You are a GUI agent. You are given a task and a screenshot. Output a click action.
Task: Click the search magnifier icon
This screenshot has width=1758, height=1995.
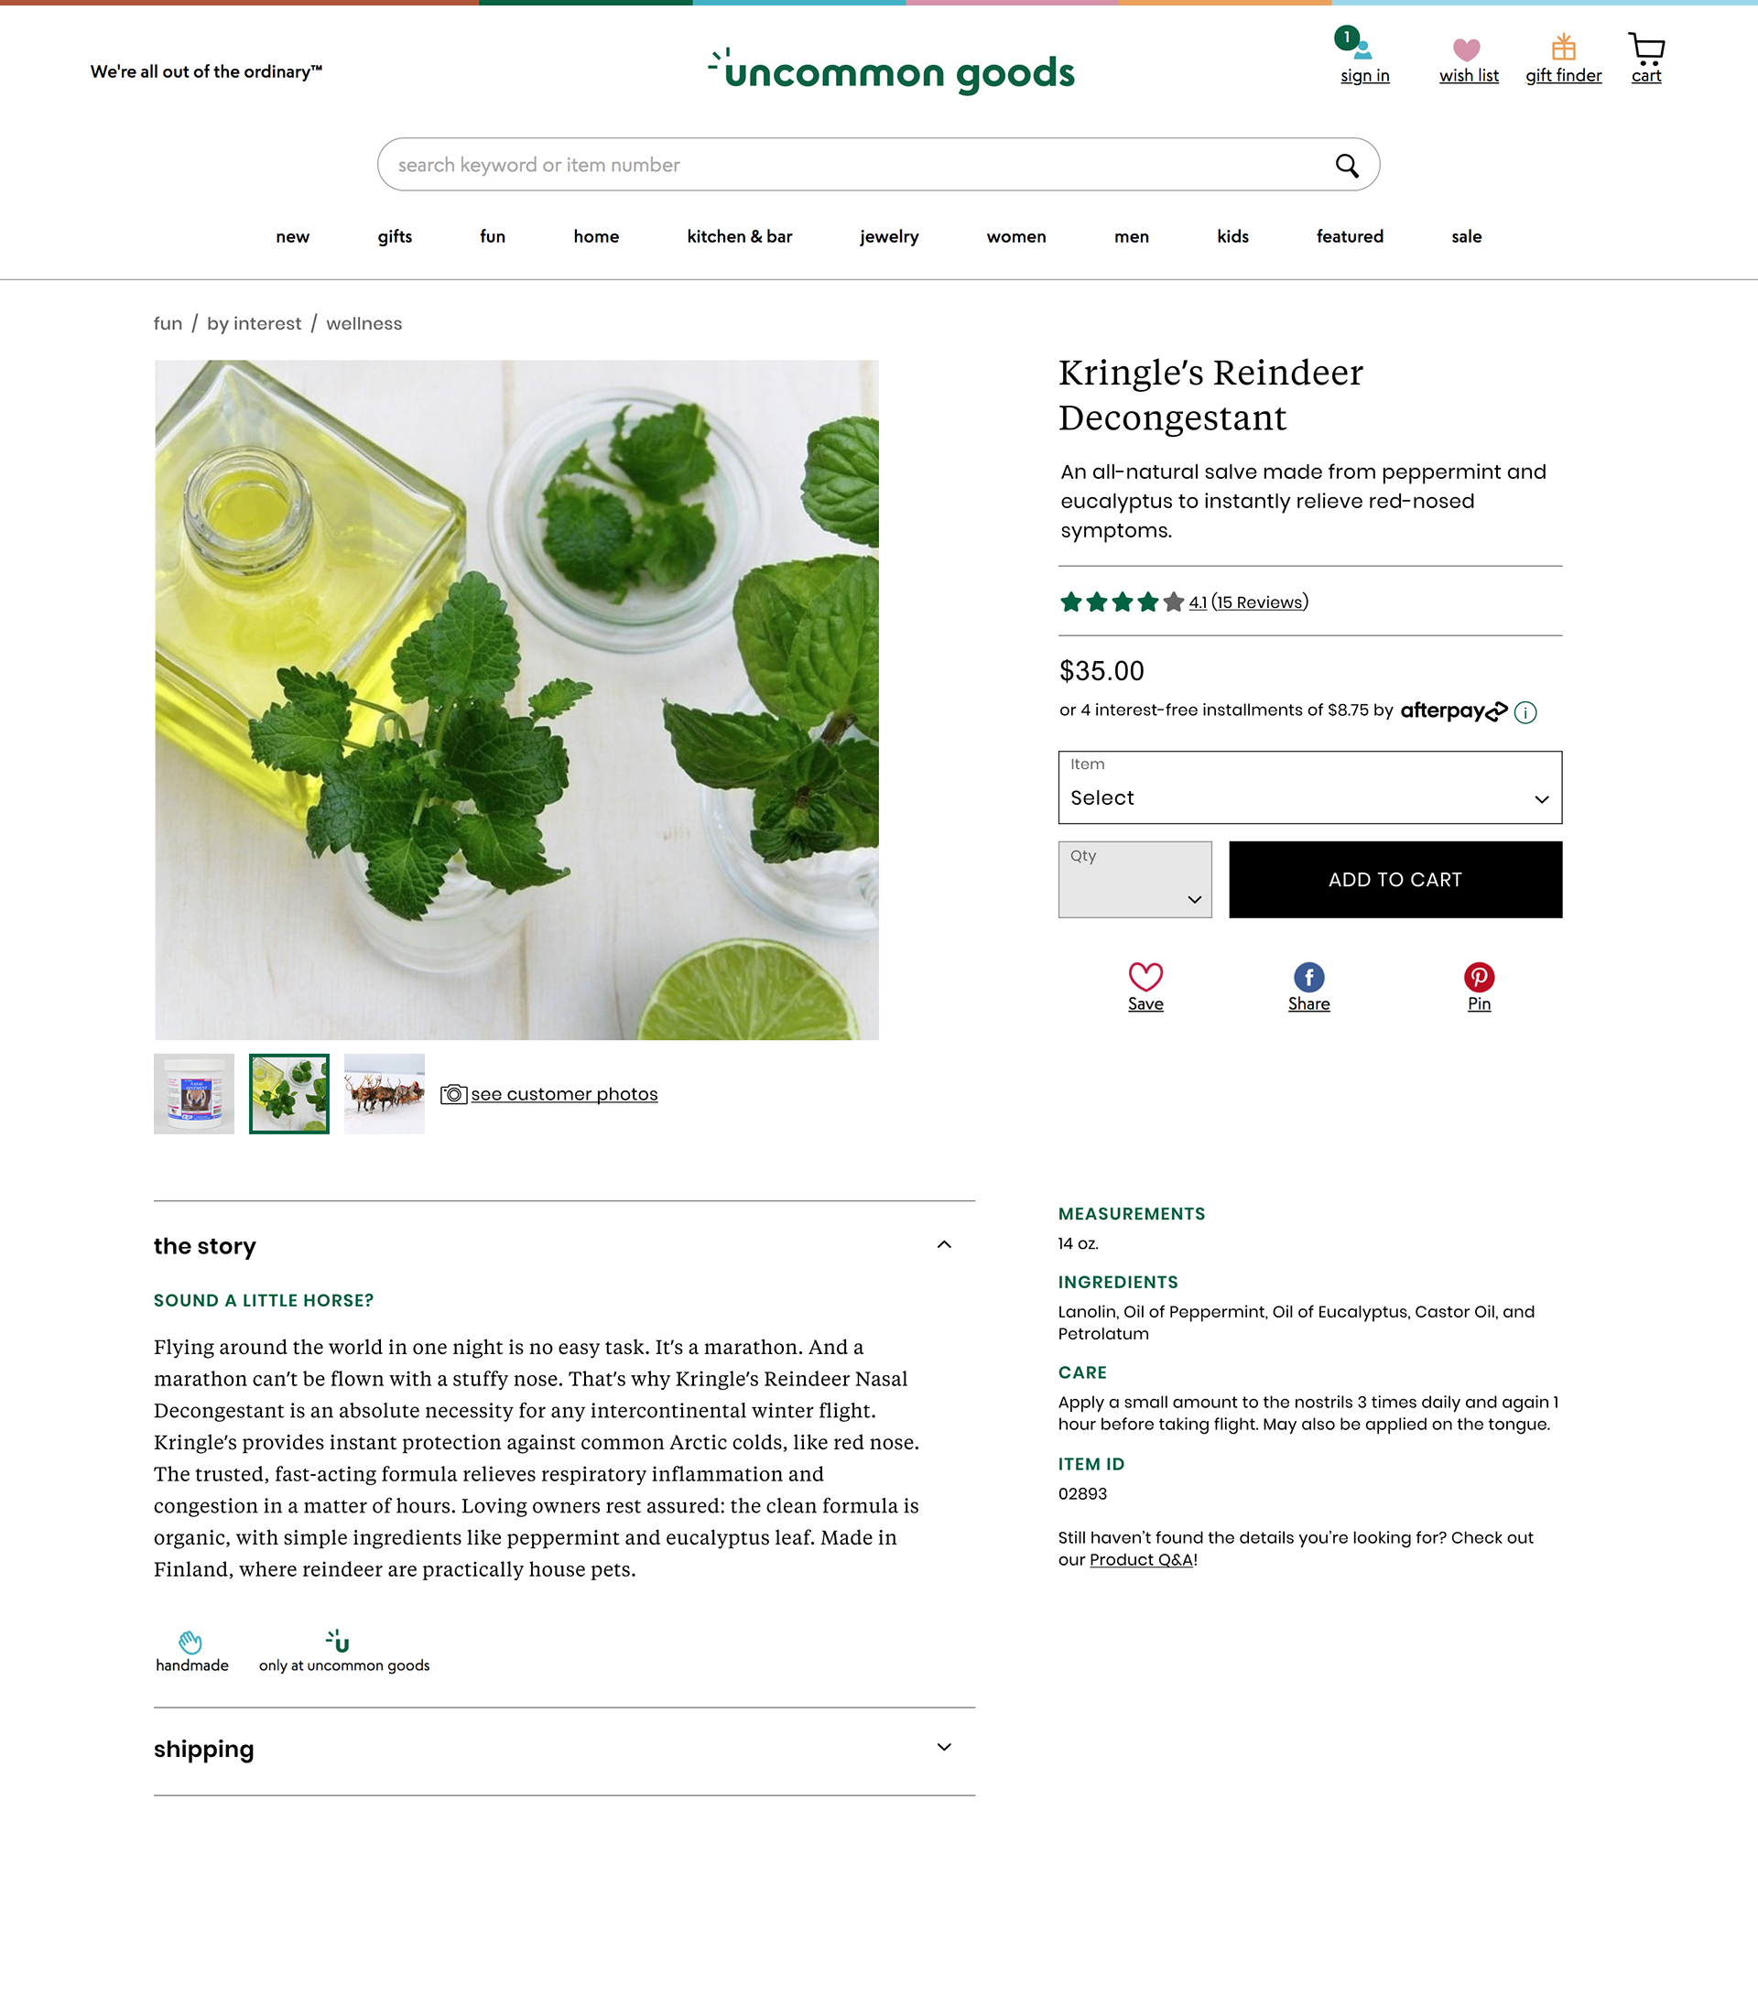click(1346, 165)
